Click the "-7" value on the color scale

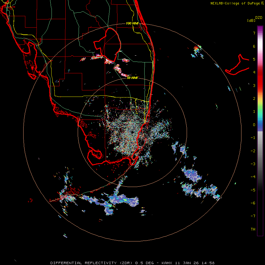click(x=253, y=216)
